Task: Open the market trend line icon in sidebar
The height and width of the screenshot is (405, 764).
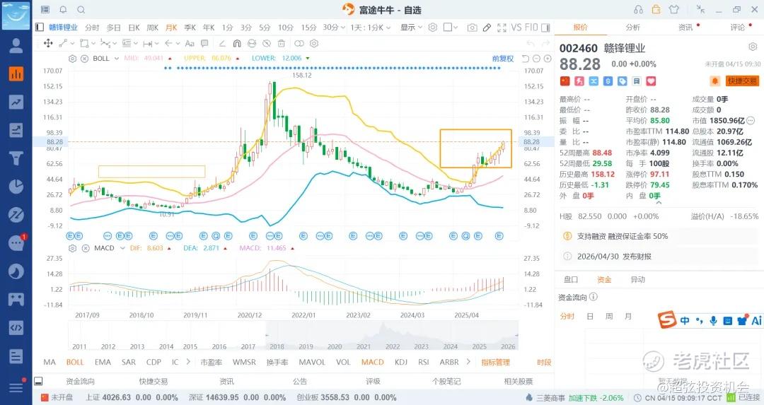Action: 16,102
